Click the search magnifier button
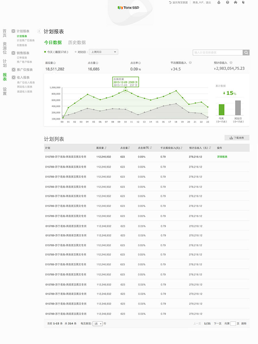This screenshot has width=258, height=344. [246, 52]
